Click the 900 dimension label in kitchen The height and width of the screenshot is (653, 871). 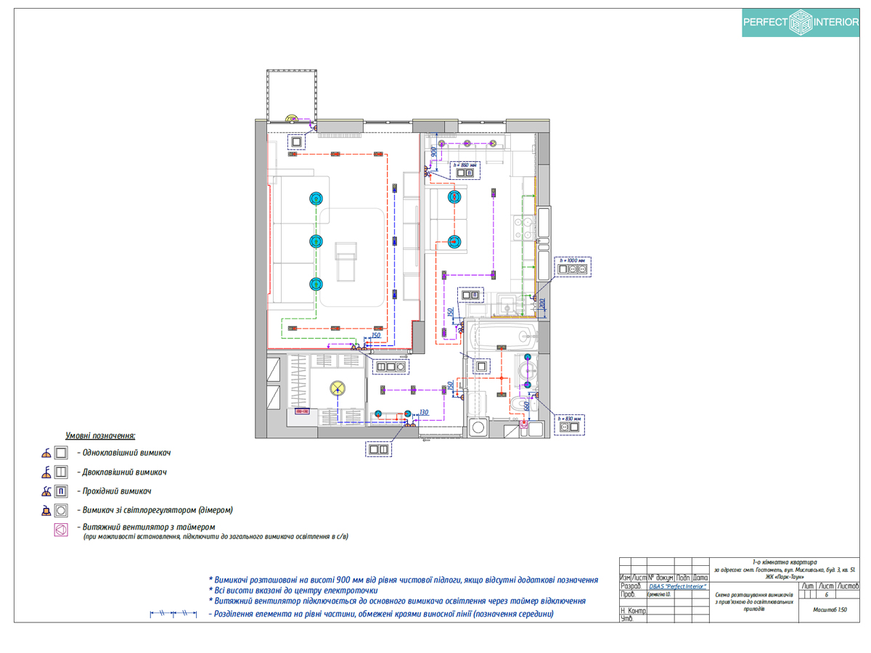434,152
